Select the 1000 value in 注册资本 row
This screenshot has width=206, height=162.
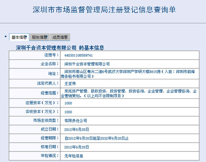point(68,103)
